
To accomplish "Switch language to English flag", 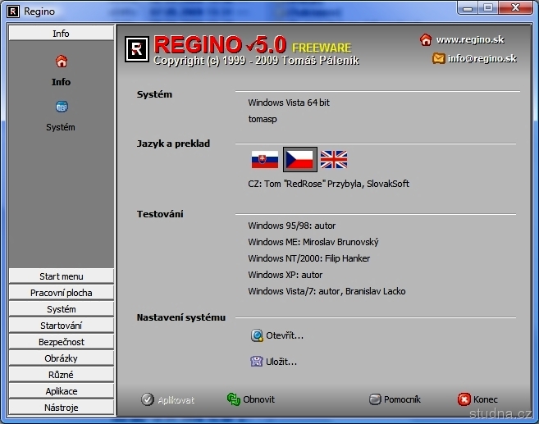I will (334, 159).
